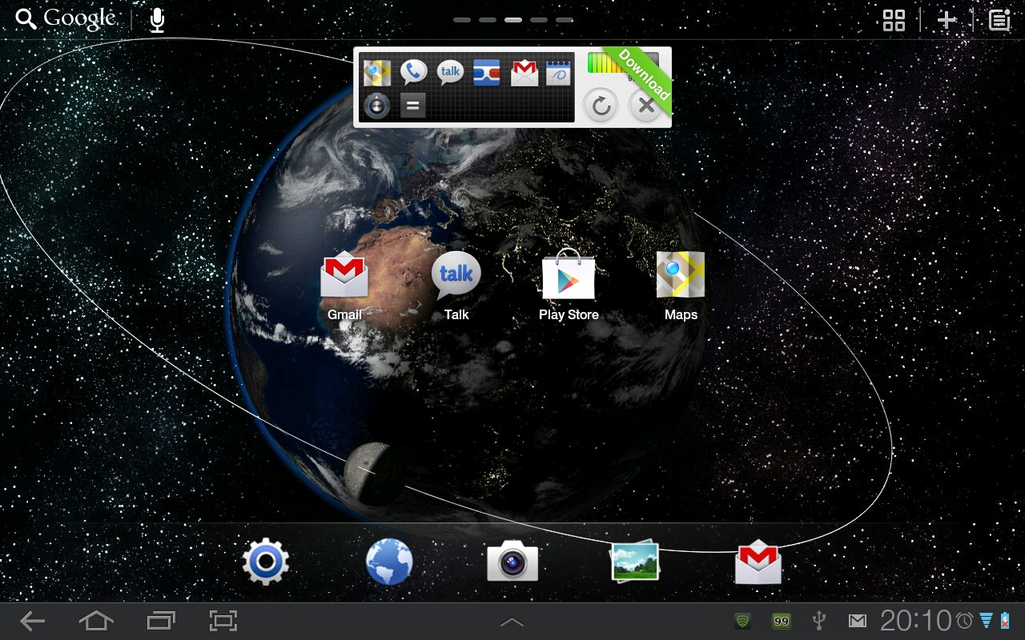Tap the alarm status icon
Viewport: 1025px width, 640px height.
click(964, 621)
